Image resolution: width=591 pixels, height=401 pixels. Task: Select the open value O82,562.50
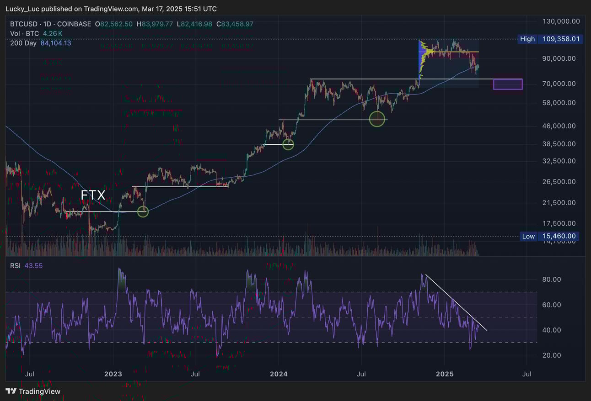tap(114, 24)
